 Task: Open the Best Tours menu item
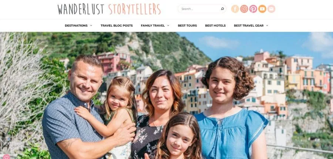click(187, 26)
